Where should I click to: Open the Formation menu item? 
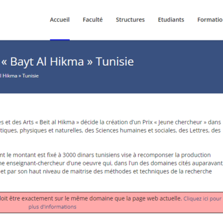(210, 20)
